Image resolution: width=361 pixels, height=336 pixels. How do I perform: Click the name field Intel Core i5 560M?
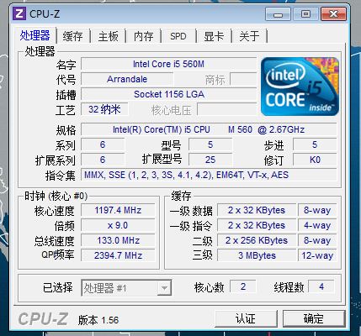click(x=168, y=64)
